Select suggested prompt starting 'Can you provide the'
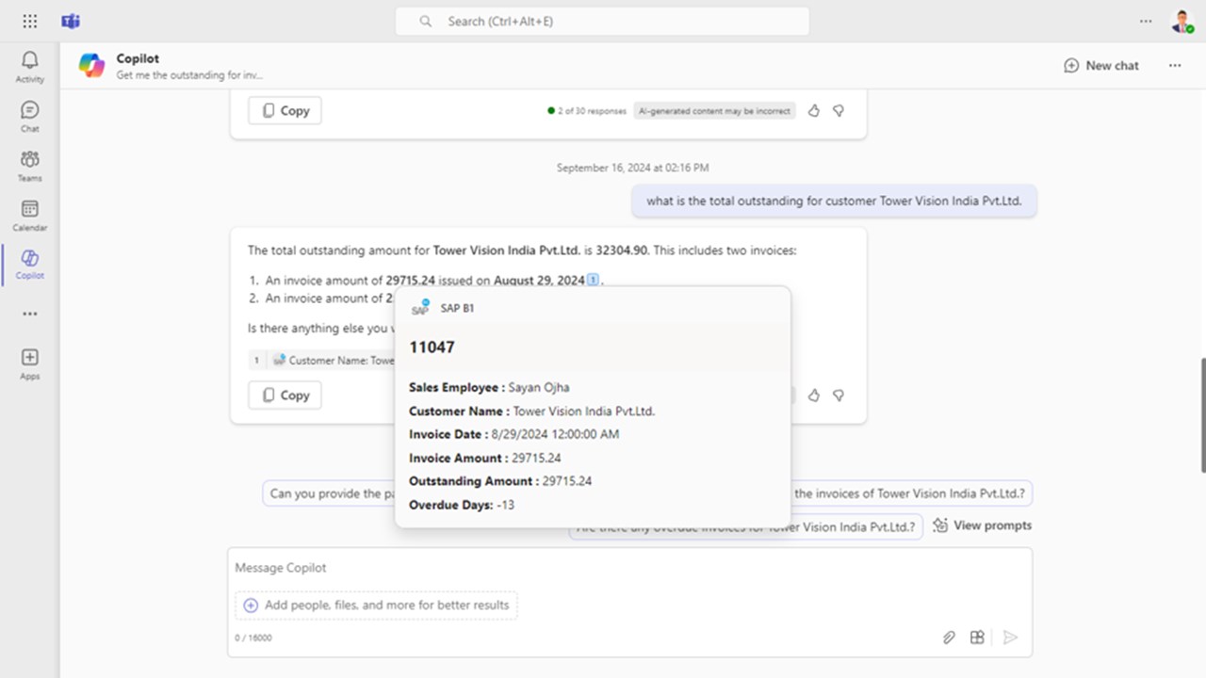 [x=328, y=493]
